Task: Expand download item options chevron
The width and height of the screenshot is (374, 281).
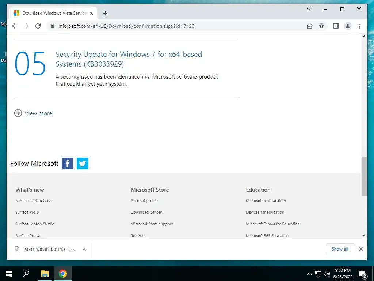Action: [84, 250]
